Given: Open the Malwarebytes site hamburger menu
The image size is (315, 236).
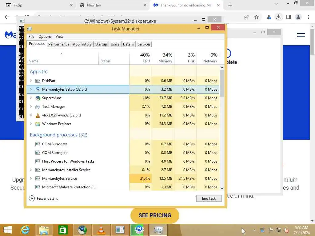Looking at the screenshot, I should 301,36.
